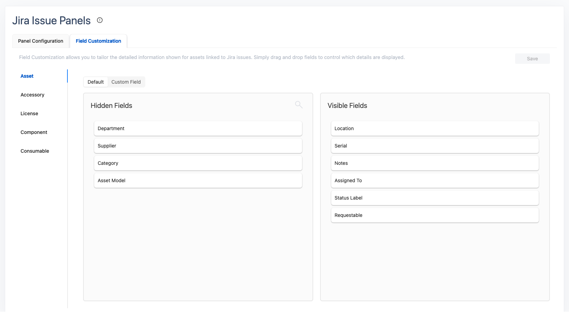
Task: Switch to the Panel Configuration tab
Action: coord(41,41)
